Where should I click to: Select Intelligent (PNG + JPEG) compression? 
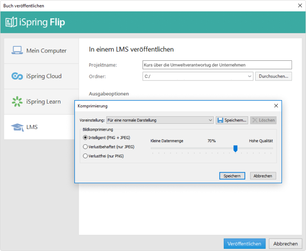pos(85,138)
